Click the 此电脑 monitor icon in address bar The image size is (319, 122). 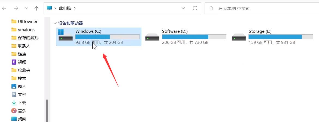click(x=49, y=8)
